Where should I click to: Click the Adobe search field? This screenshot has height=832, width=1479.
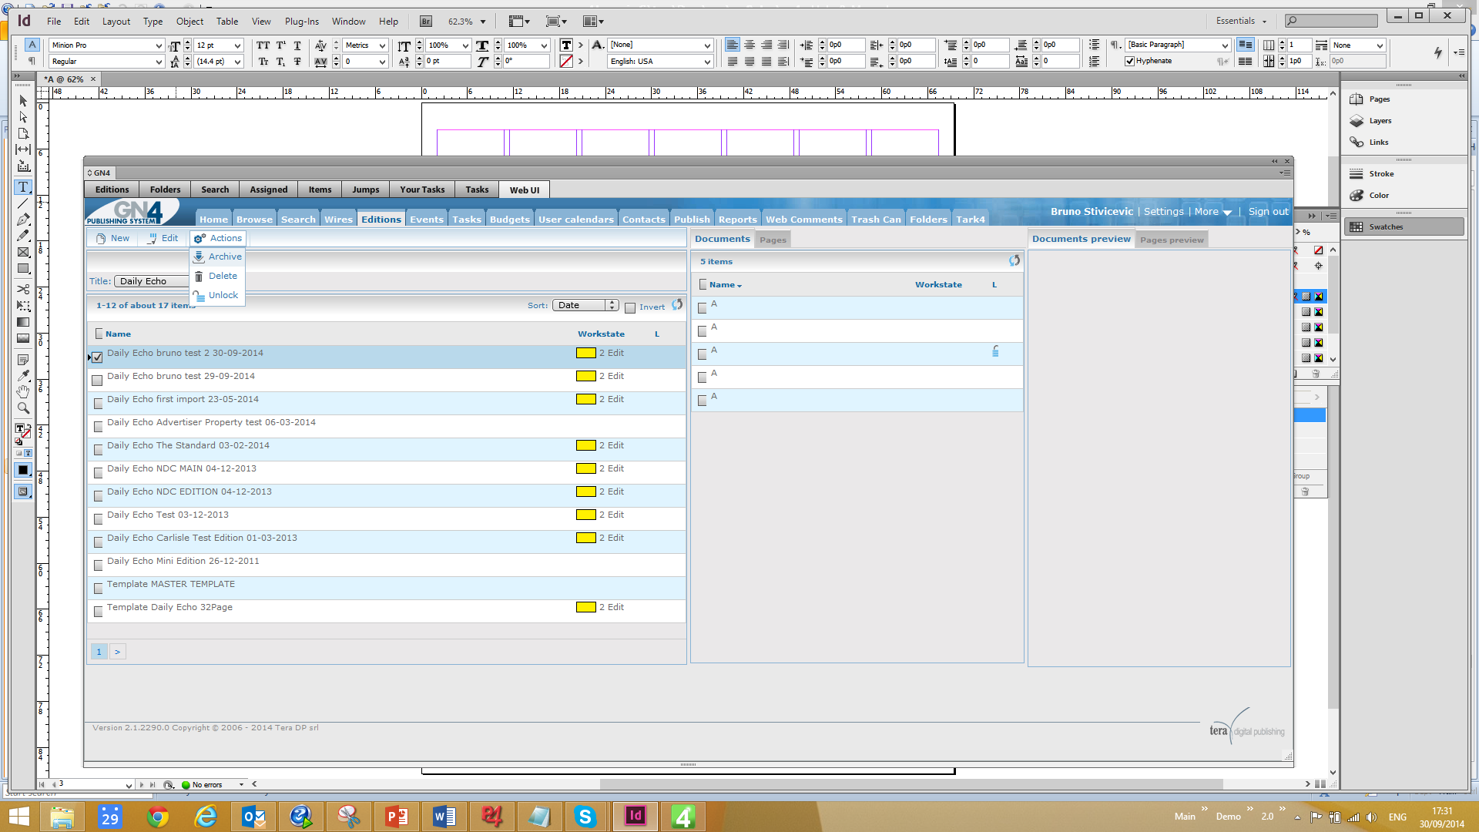click(x=1332, y=21)
